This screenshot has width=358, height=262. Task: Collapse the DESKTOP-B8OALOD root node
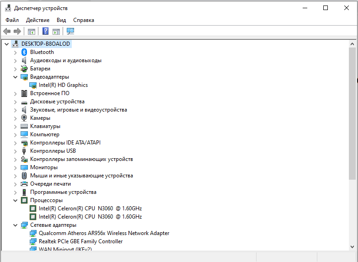click(x=6, y=44)
